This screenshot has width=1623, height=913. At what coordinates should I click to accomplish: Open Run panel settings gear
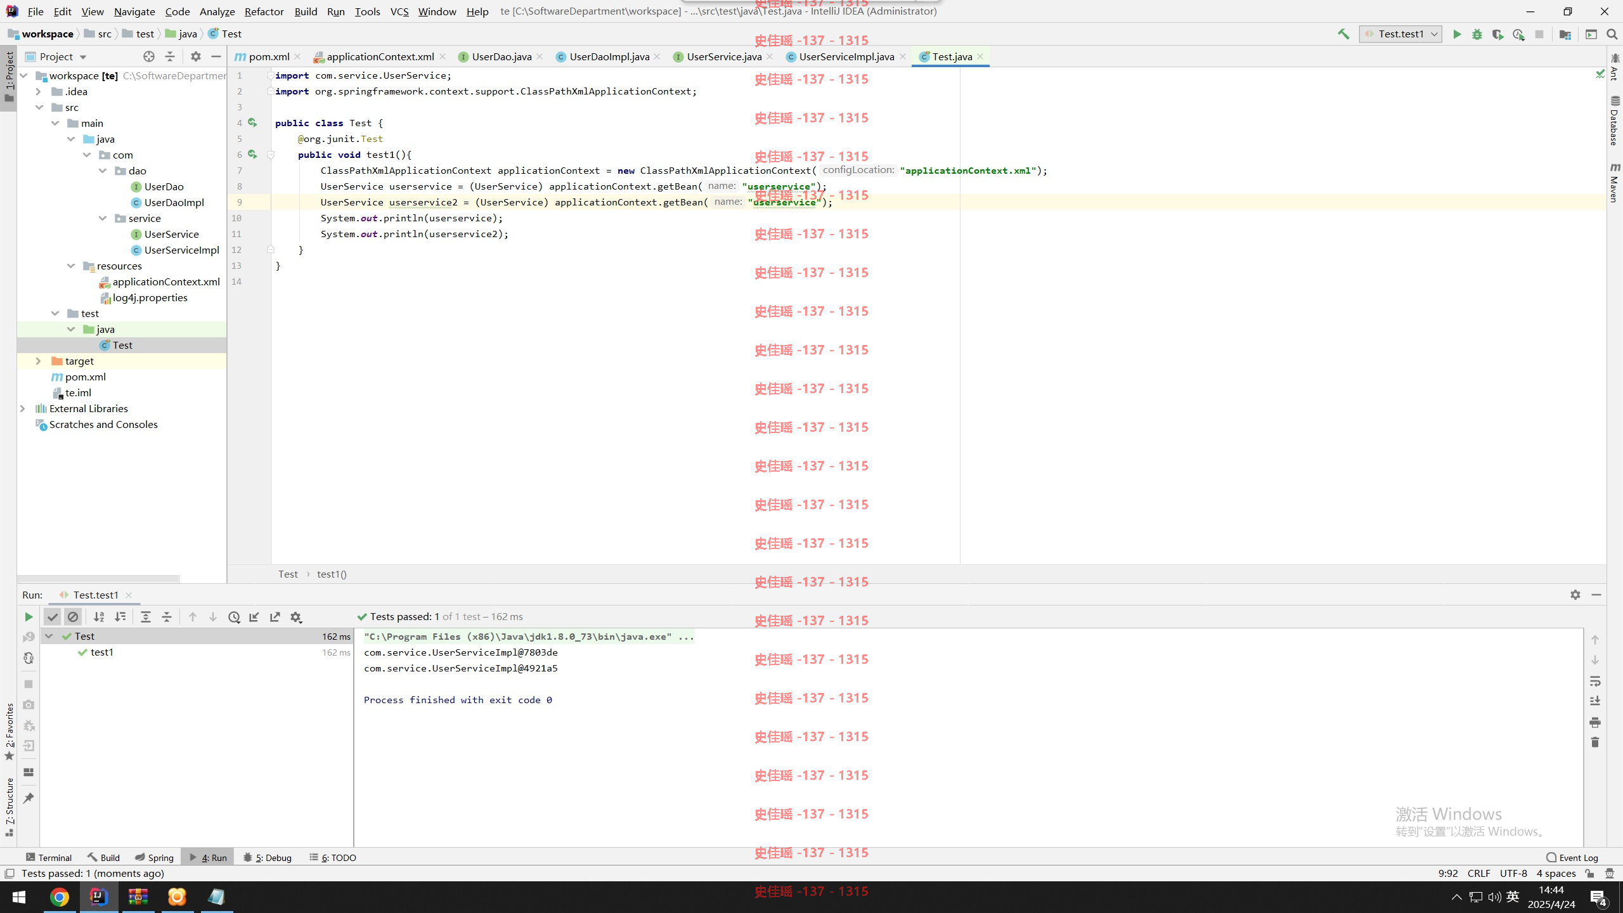[1575, 595]
